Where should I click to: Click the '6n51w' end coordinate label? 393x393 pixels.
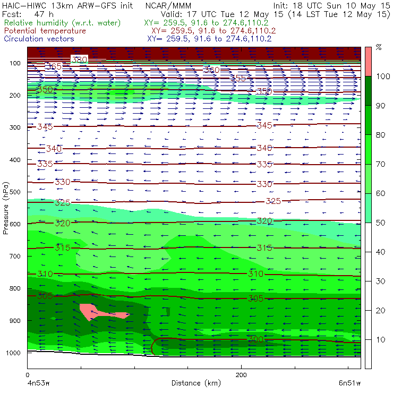click(x=349, y=383)
